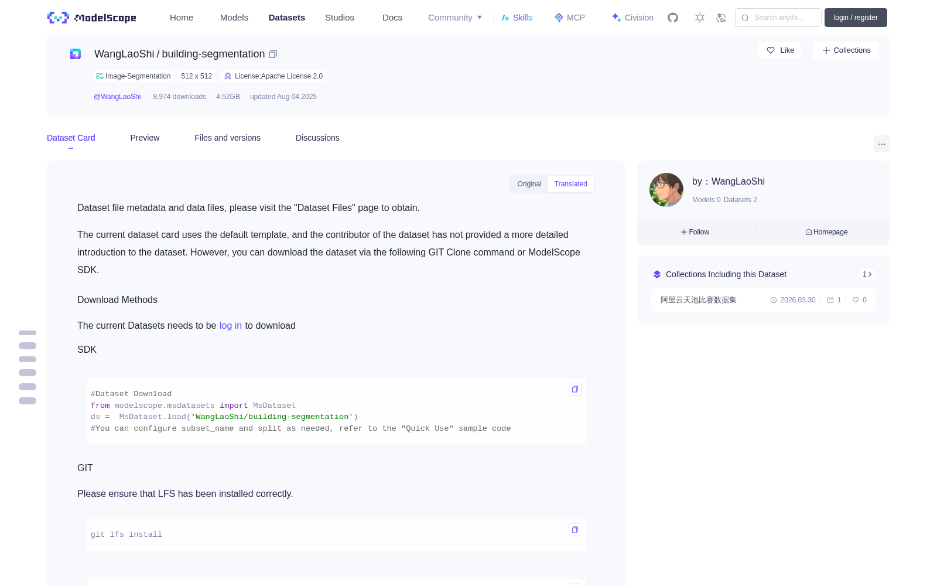Click the 'git lfs install' code text
Screen dimensions: 937x586
(x=126, y=534)
